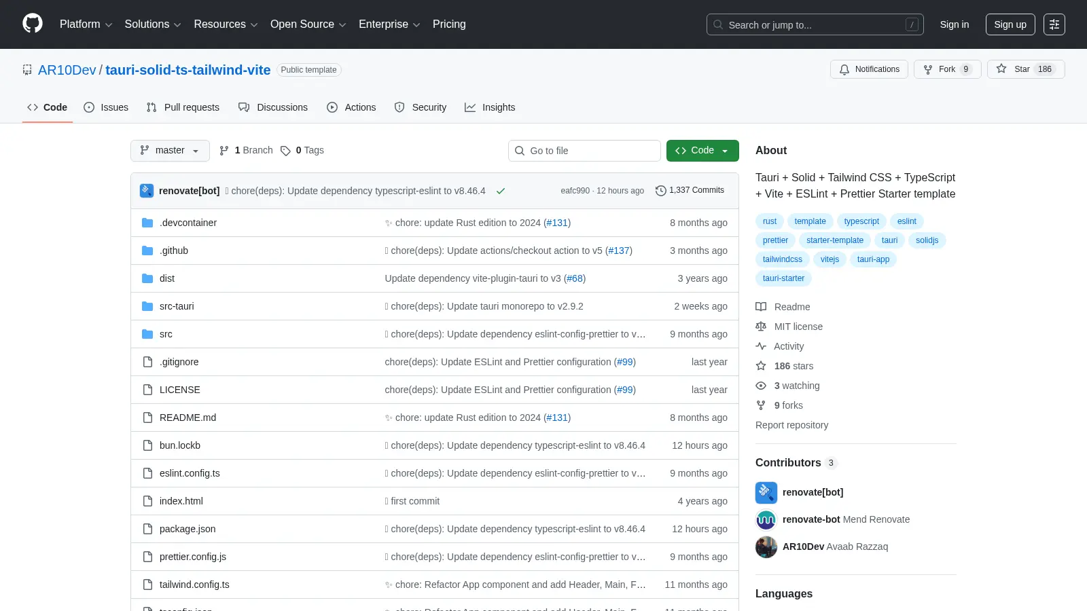This screenshot has height=611, width=1087.
Task: Click the Search or jump to field
Action: pyautogui.click(x=815, y=24)
